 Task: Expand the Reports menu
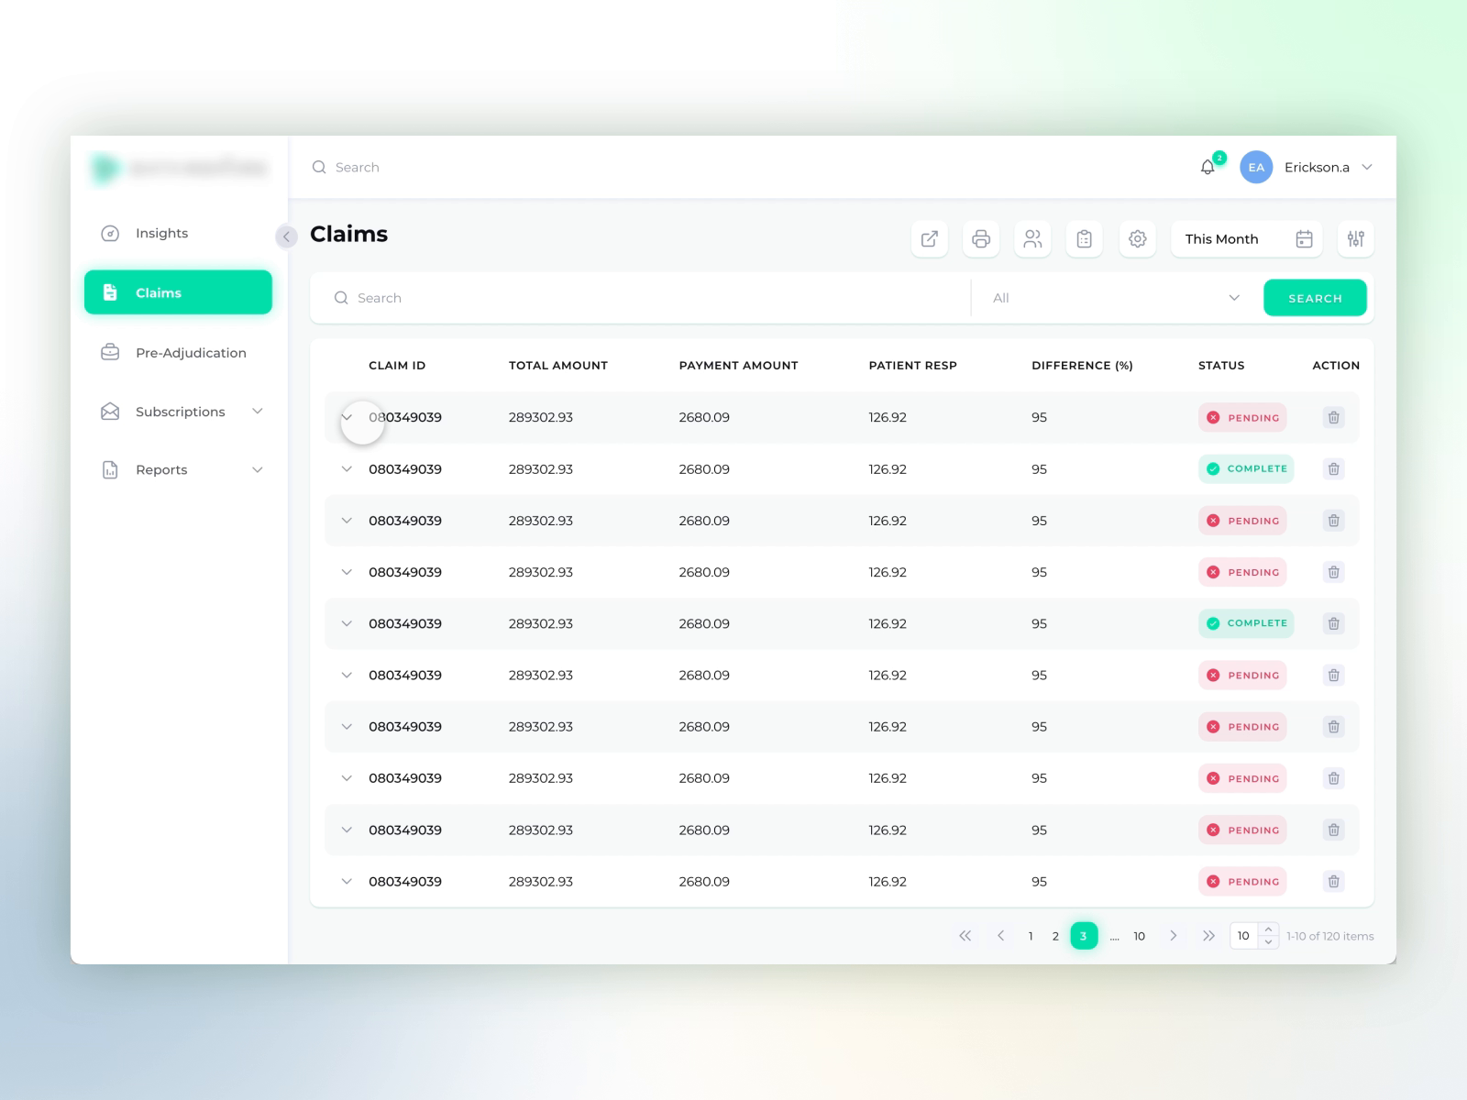[x=161, y=469]
